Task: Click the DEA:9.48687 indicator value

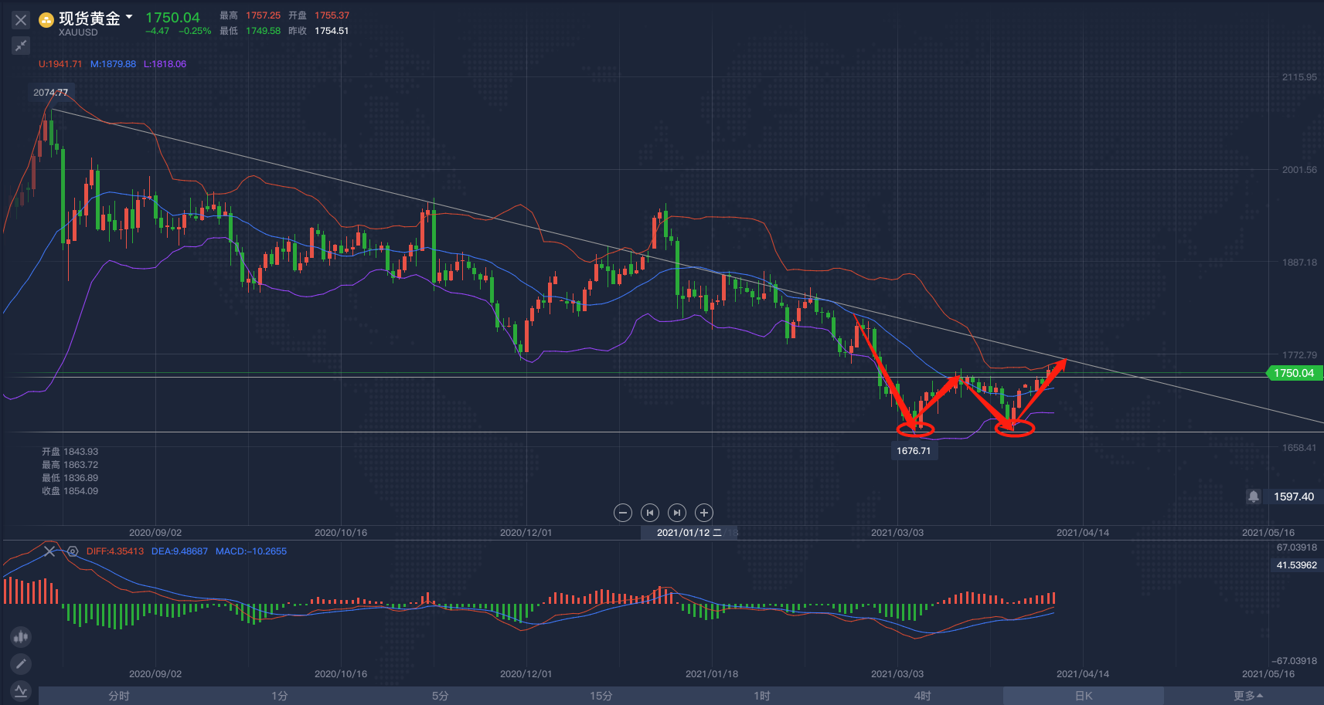Action: pyautogui.click(x=179, y=551)
